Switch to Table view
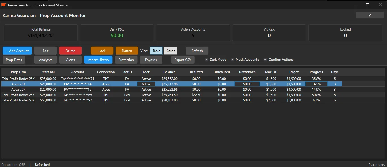Viewport: 387px width, 167px height. (x=156, y=51)
